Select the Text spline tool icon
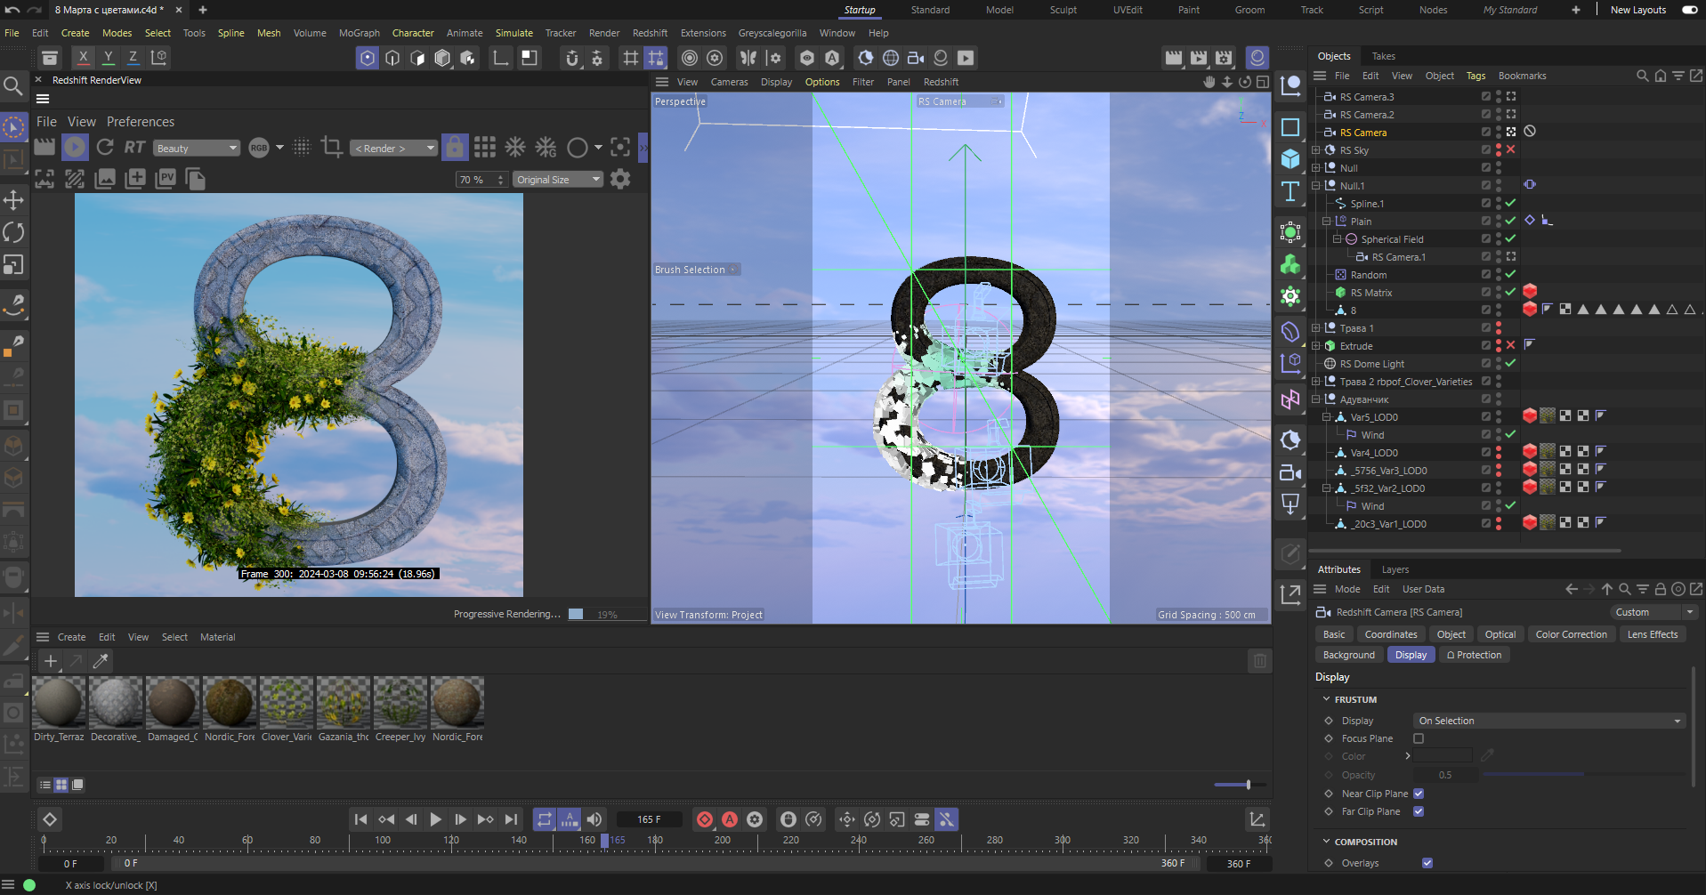 point(1290,191)
